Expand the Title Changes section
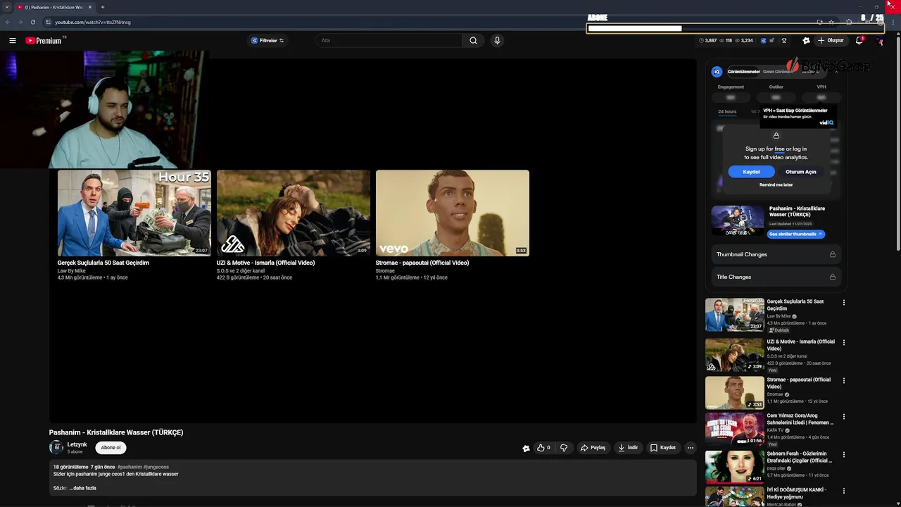The height and width of the screenshot is (507, 901). point(776,277)
